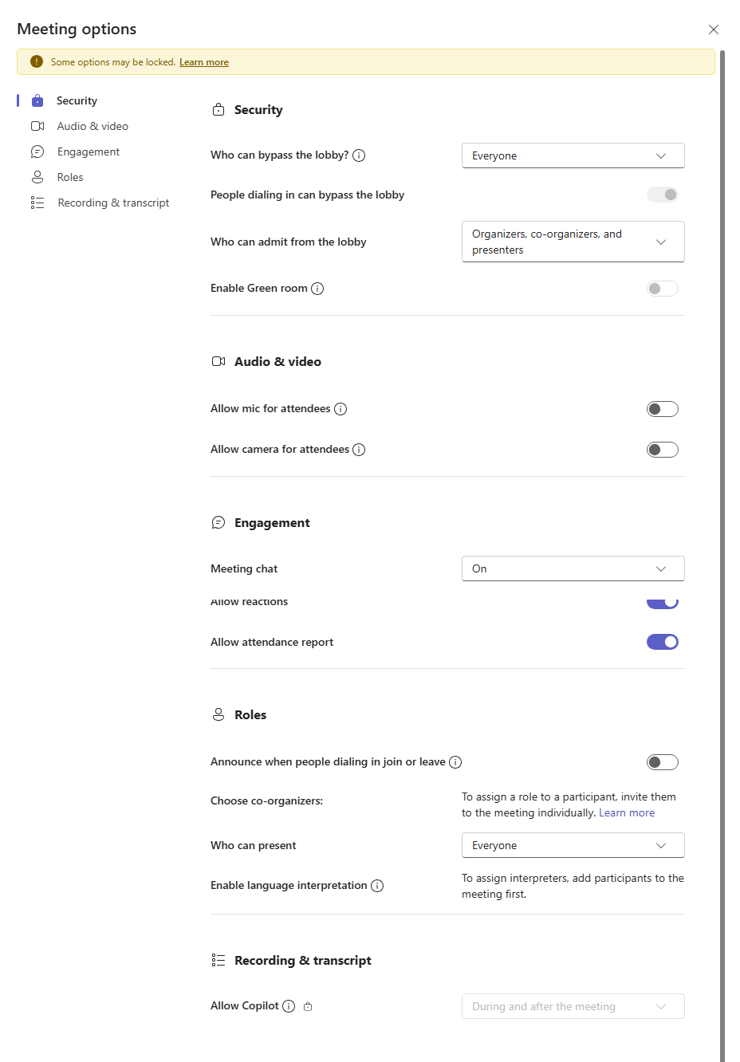The image size is (740, 1062).
Task: Open the 'Who can bypass the lobby' dropdown
Action: coord(573,155)
